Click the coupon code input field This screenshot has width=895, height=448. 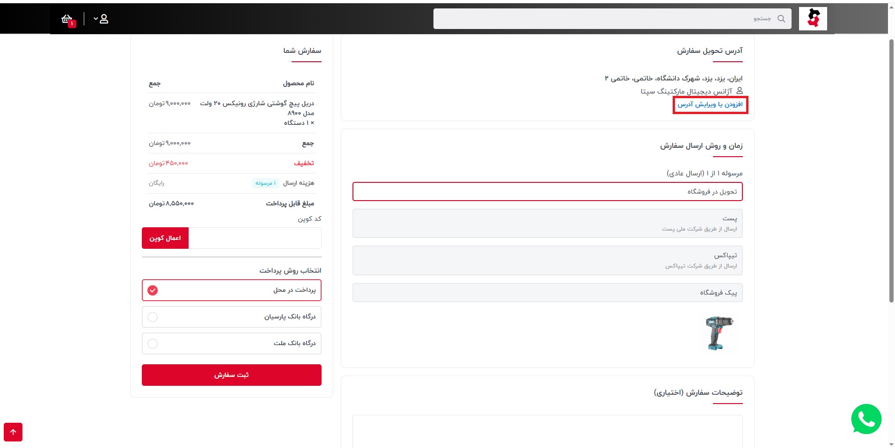click(255, 238)
